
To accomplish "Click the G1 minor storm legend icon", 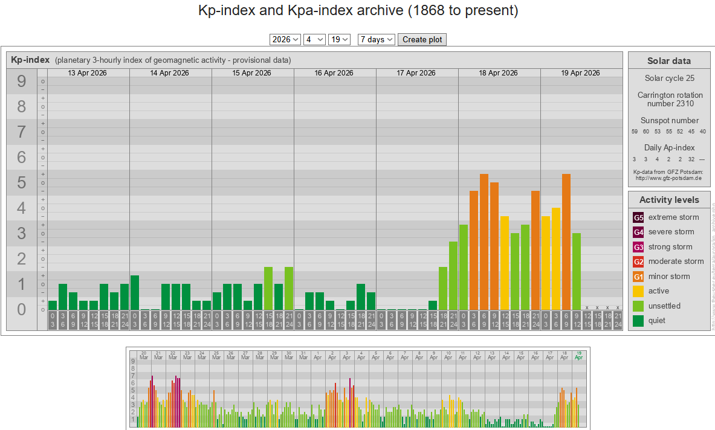I will (x=638, y=277).
